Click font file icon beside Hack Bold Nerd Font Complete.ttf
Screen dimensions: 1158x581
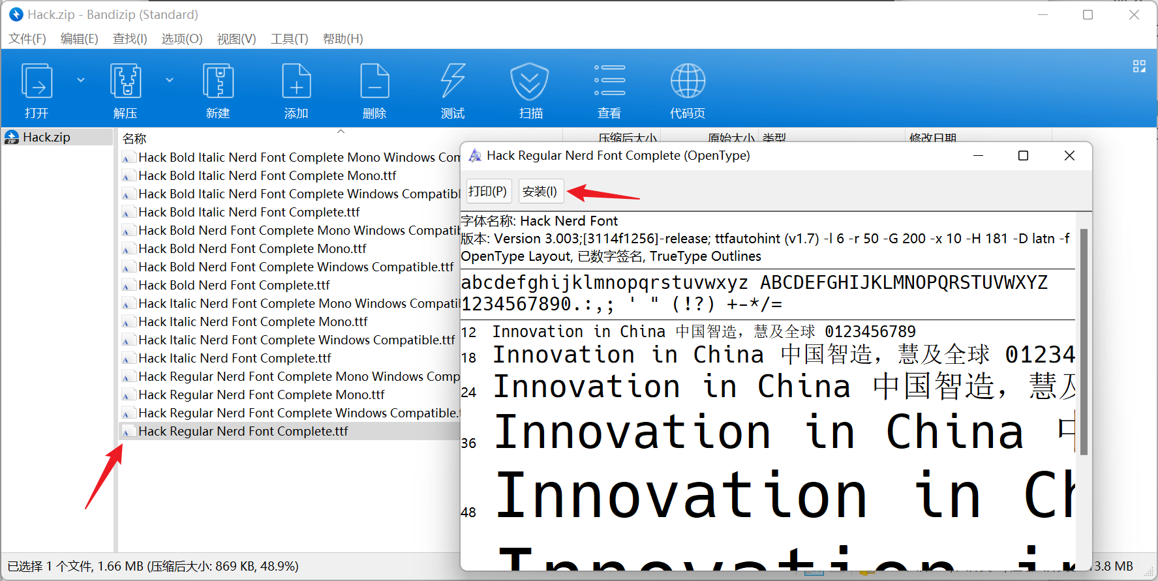[x=129, y=285]
